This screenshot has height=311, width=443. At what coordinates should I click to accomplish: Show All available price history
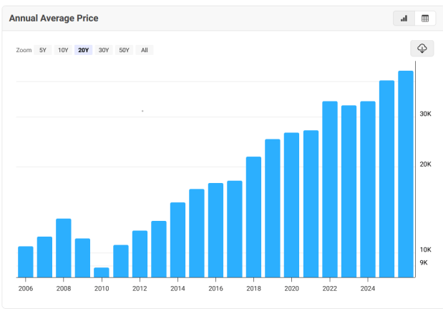[145, 50]
